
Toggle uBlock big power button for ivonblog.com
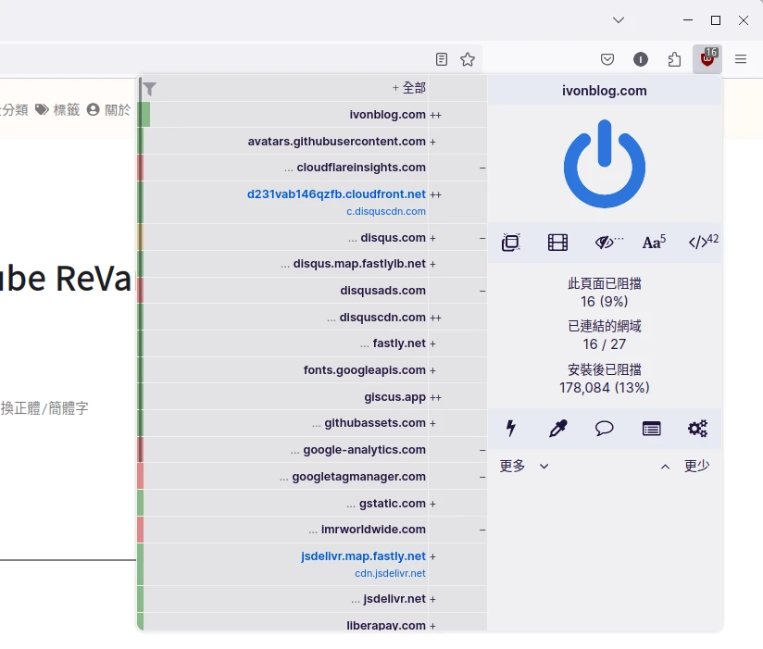click(x=605, y=164)
